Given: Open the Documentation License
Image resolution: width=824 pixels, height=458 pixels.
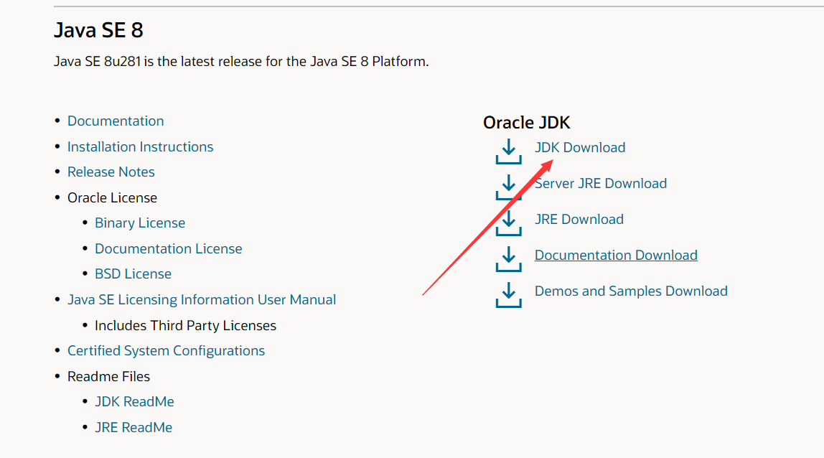Looking at the screenshot, I should [x=168, y=248].
